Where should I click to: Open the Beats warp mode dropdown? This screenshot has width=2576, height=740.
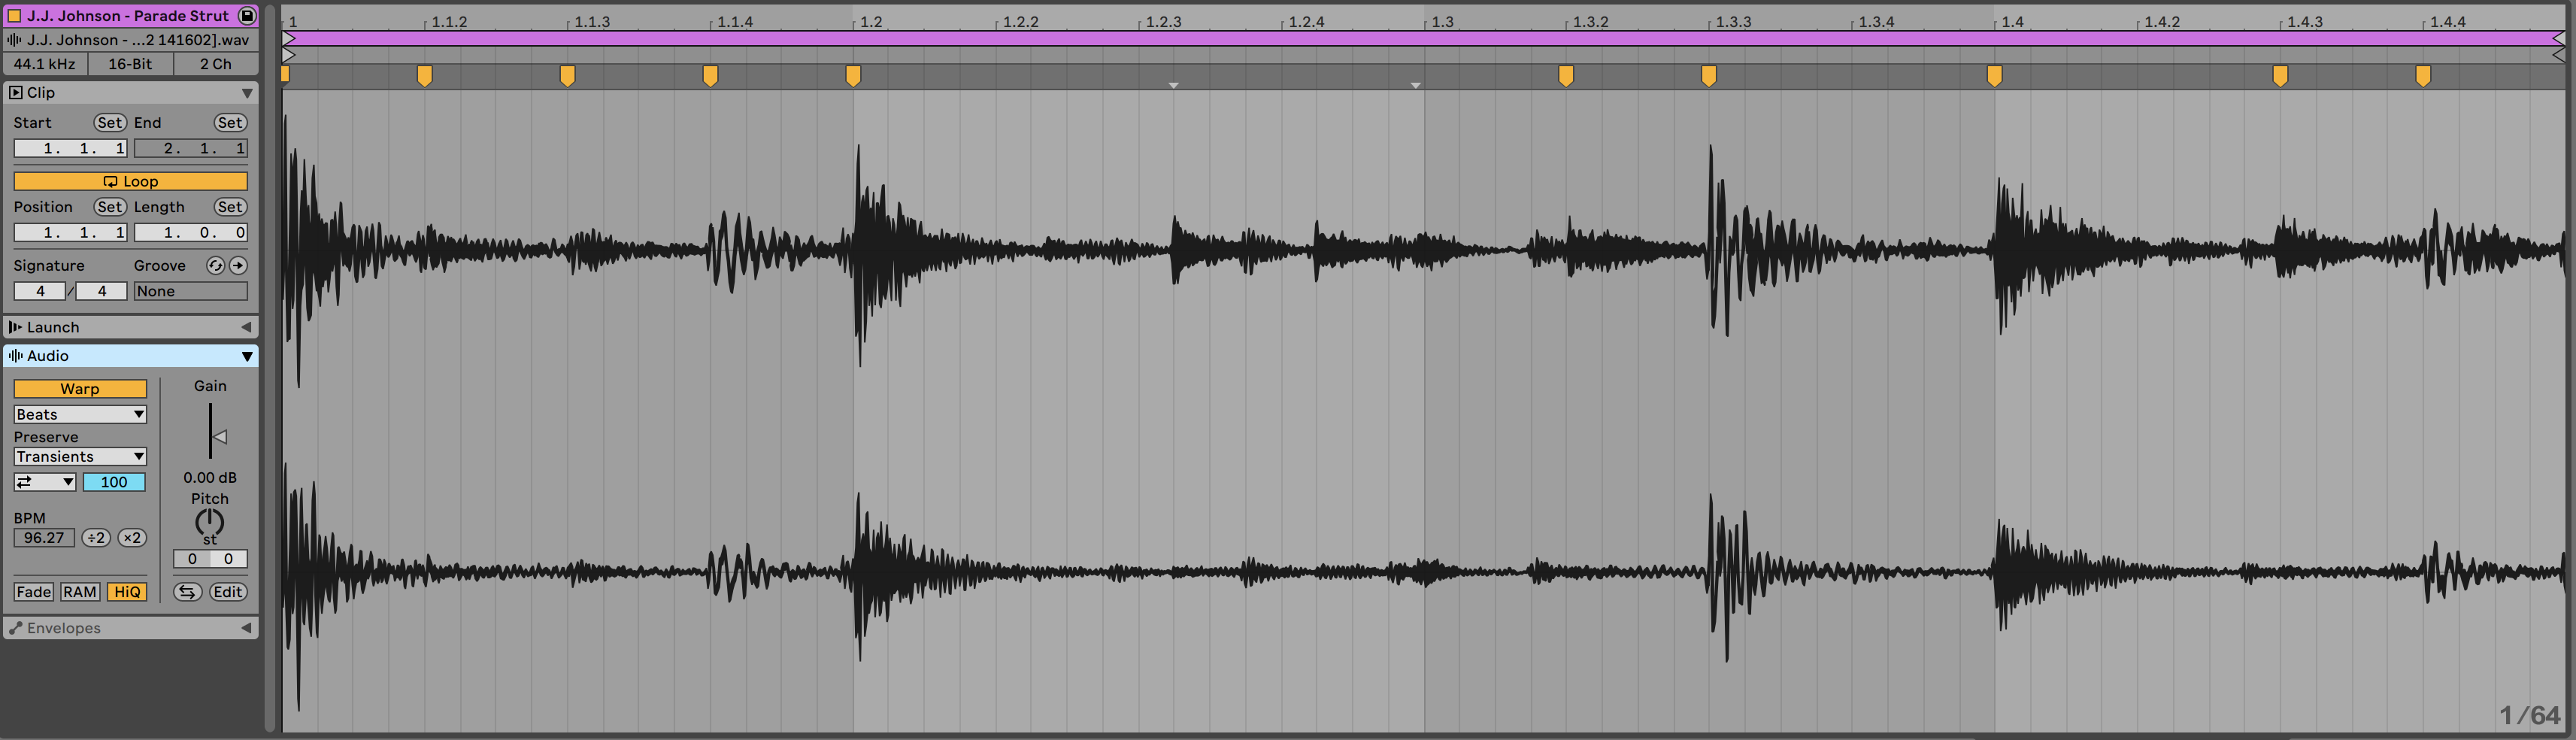pos(80,414)
